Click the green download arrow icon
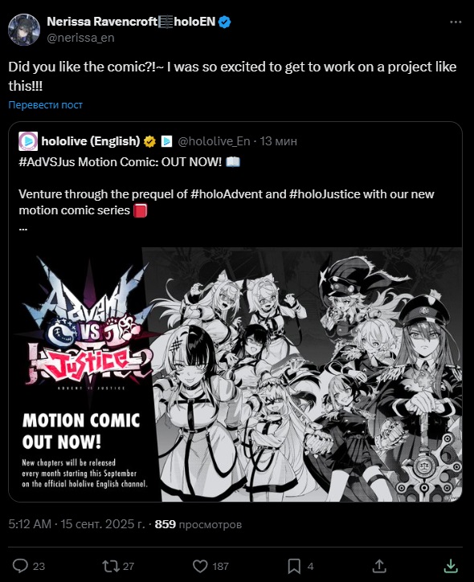The height and width of the screenshot is (582, 474). click(451, 566)
